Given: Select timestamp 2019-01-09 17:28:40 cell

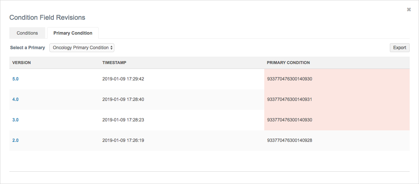Looking at the screenshot, I should (123, 99).
